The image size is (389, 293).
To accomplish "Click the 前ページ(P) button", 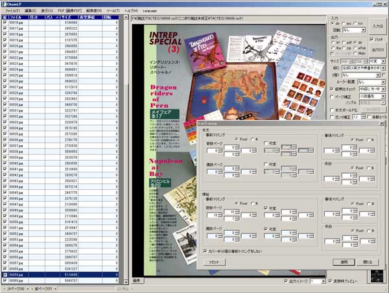I will pyautogui.click(x=44, y=289).
